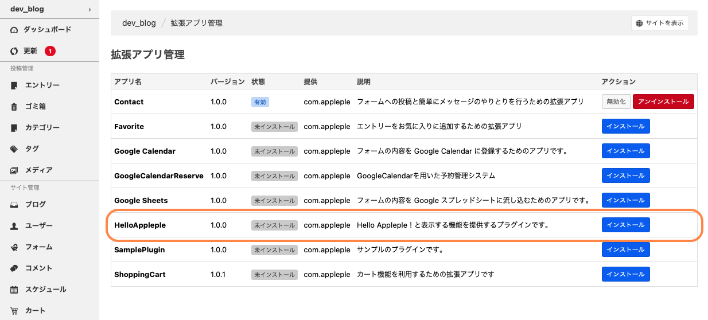Install the ShoppingCart app
The image size is (708, 320).
click(x=625, y=274)
